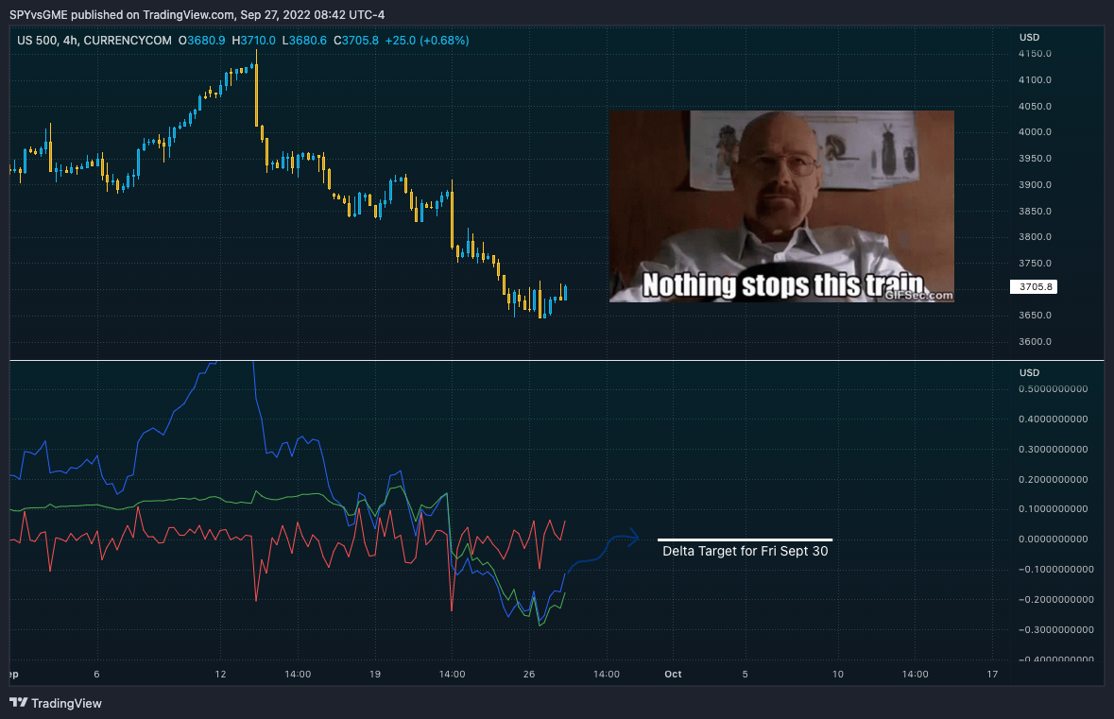This screenshot has height=719, width=1114.
Task: Select the white target line above the Delta Target text
Action: click(746, 540)
